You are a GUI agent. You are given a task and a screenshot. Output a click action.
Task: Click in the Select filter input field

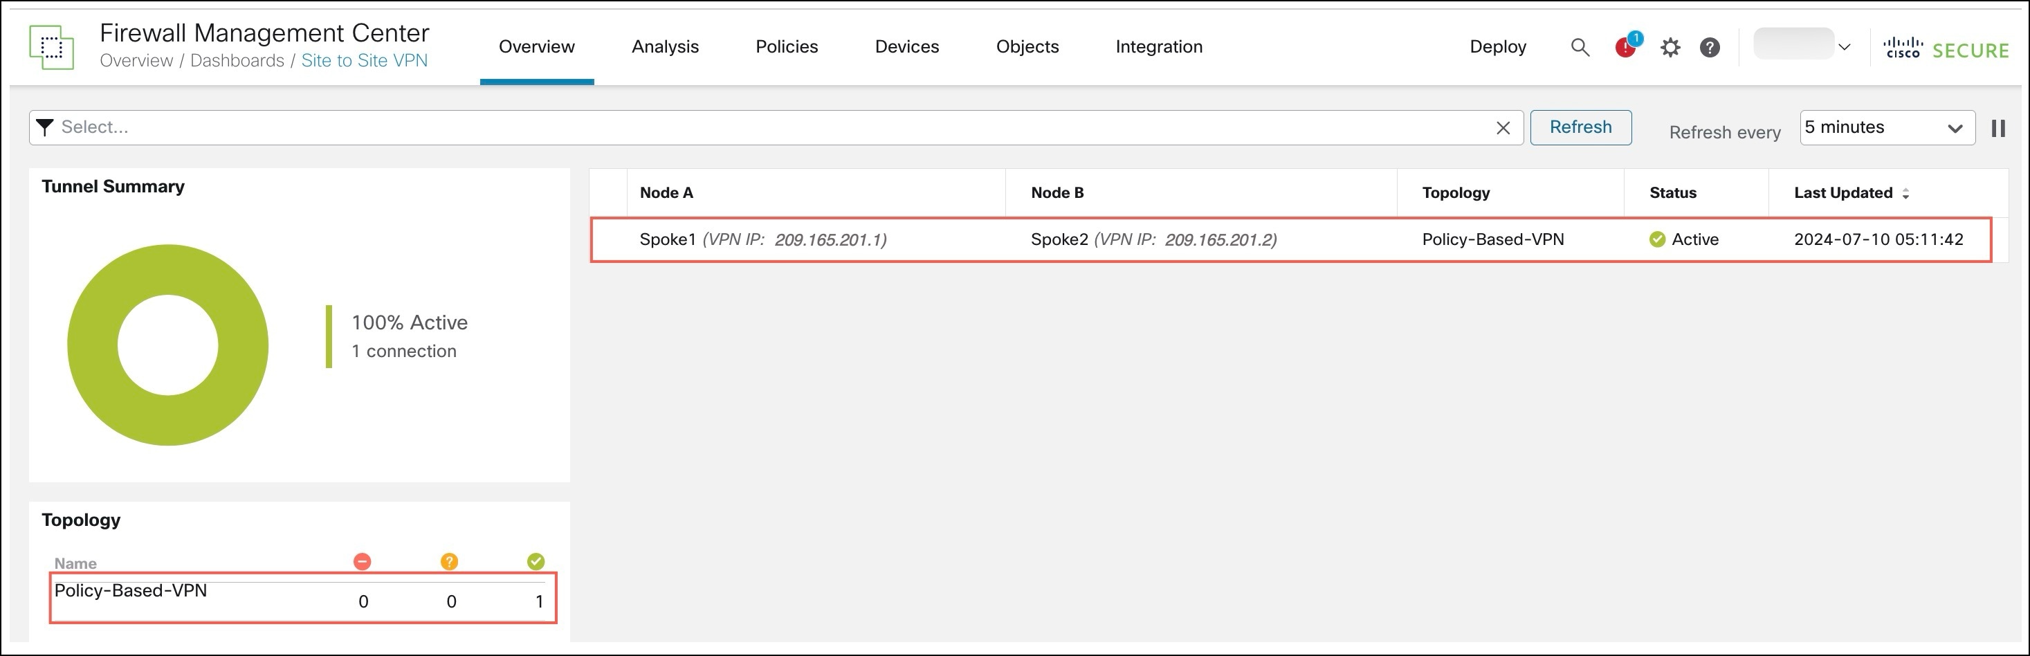point(776,128)
